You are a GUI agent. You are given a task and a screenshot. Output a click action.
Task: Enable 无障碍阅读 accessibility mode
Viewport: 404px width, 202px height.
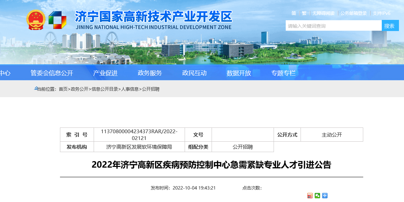coord(323,13)
